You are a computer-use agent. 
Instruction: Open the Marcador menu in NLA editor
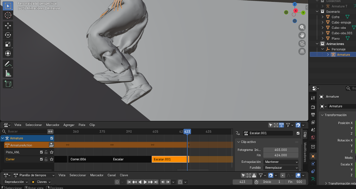(x=53, y=125)
